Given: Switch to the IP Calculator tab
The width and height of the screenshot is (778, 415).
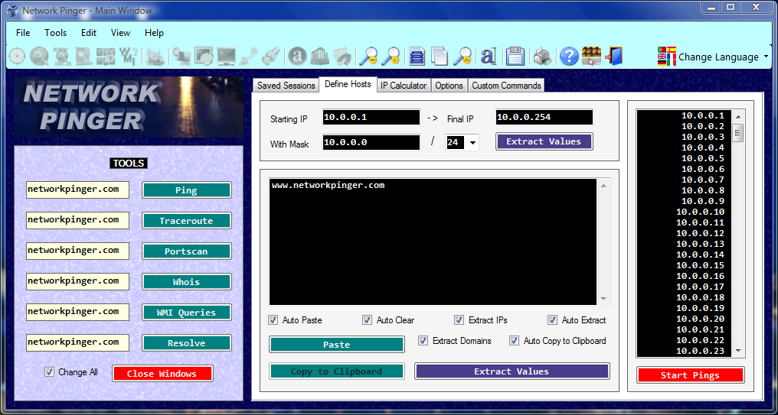Looking at the screenshot, I should 404,86.
